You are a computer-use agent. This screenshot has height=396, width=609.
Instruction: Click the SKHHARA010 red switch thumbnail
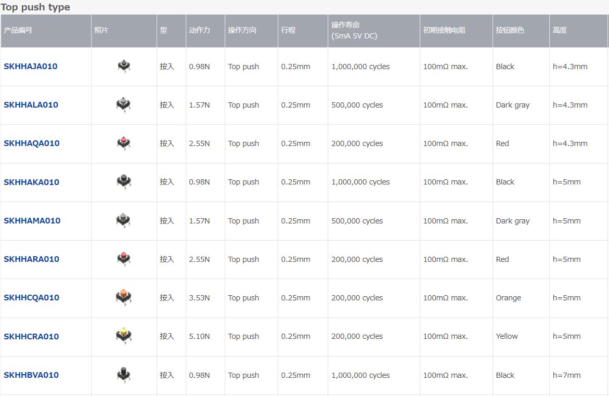click(x=124, y=259)
